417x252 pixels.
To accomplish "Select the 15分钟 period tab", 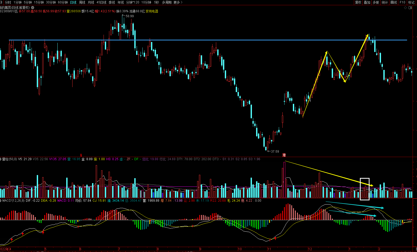I will click(39, 2).
